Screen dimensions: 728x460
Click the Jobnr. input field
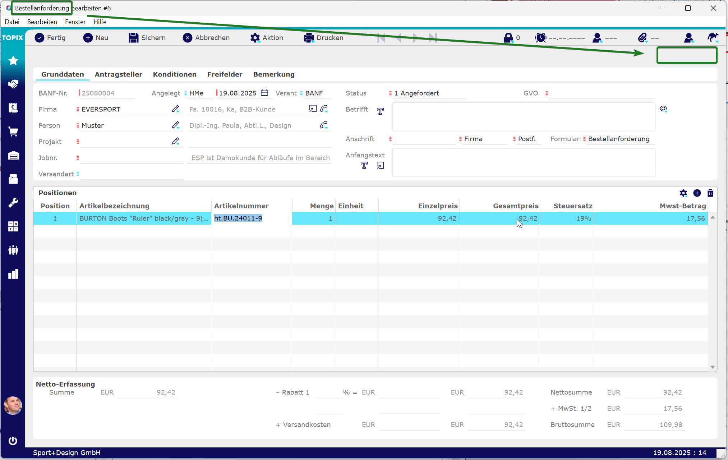click(x=132, y=158)
